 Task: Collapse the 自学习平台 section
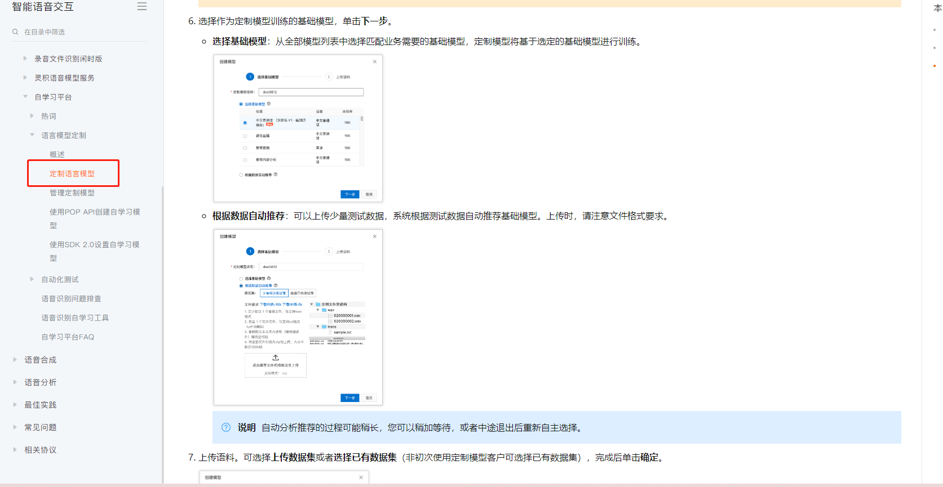(x=25, y=96)
